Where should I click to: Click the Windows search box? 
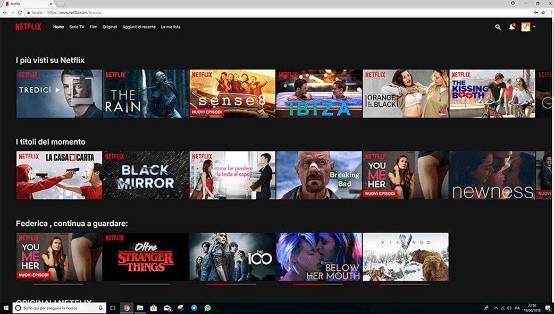pos(60,308)
